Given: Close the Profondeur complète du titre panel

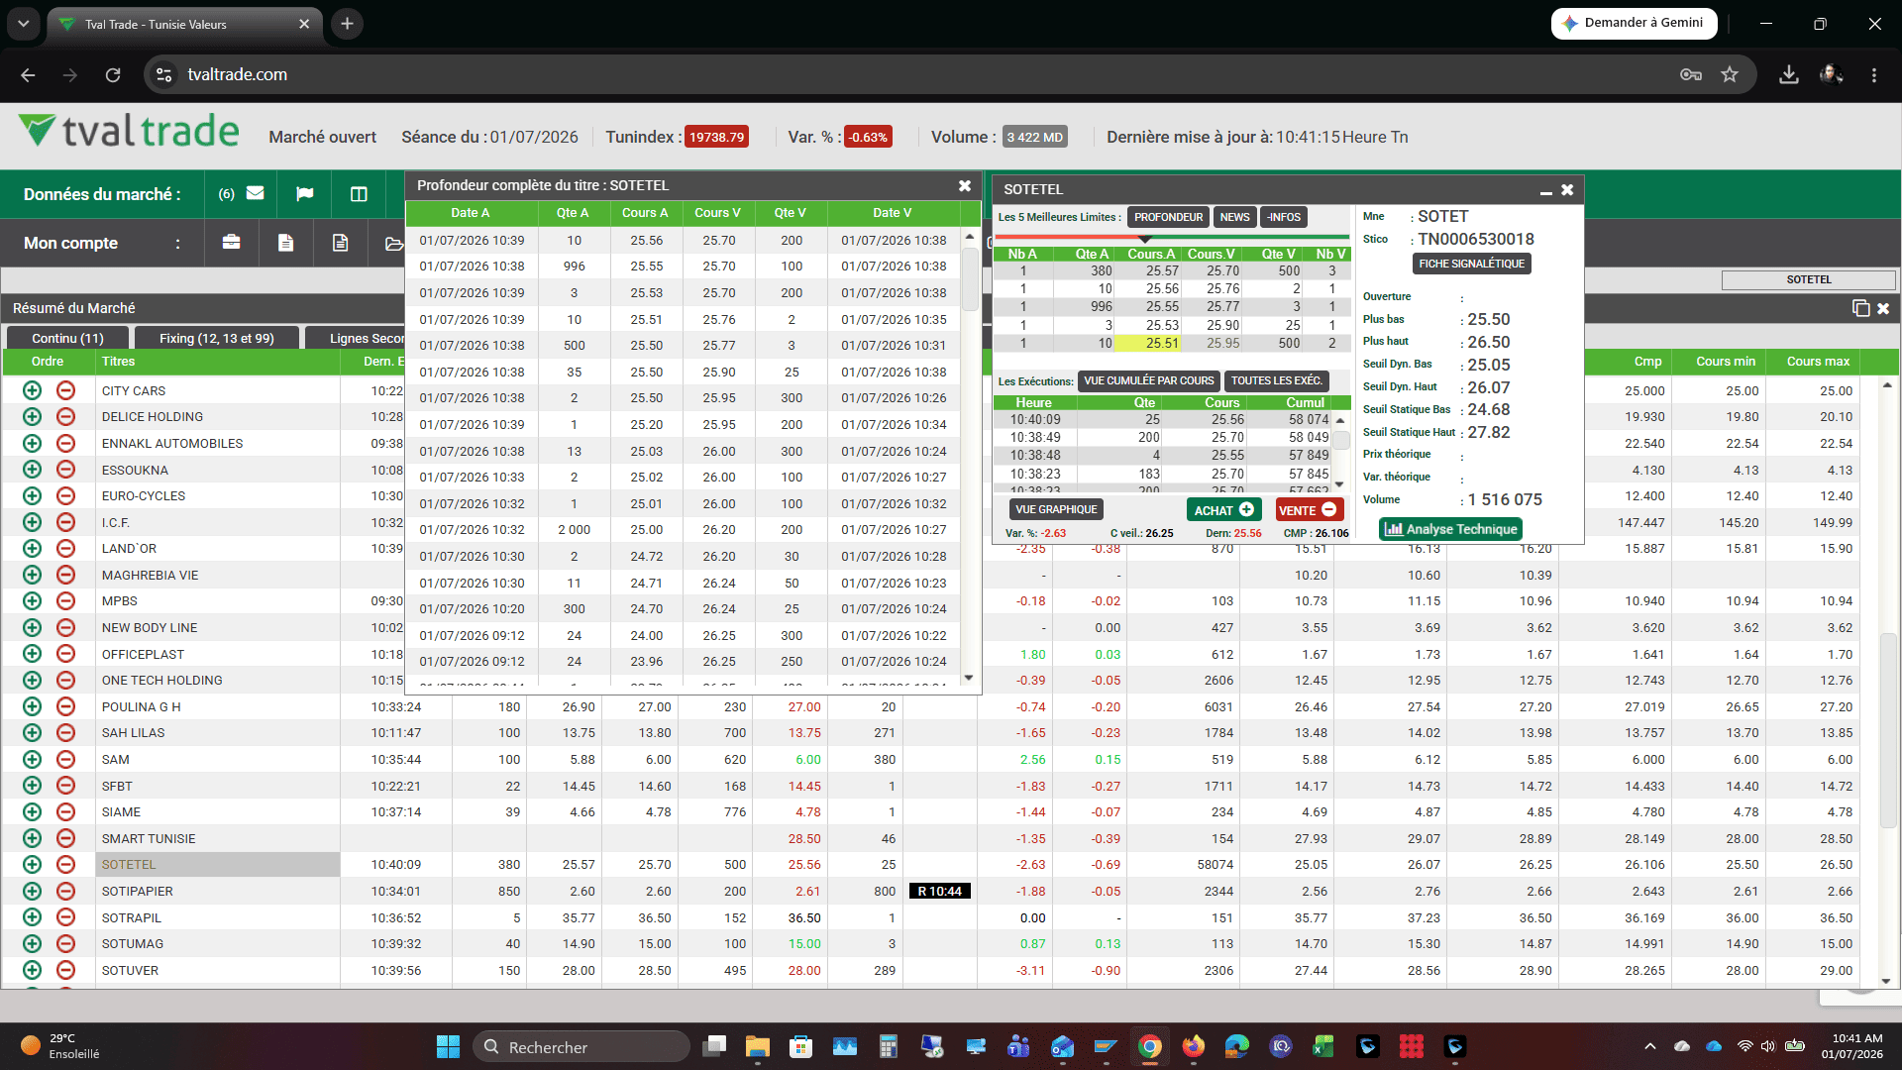Looking at the screenshot, I should point(965,185).
